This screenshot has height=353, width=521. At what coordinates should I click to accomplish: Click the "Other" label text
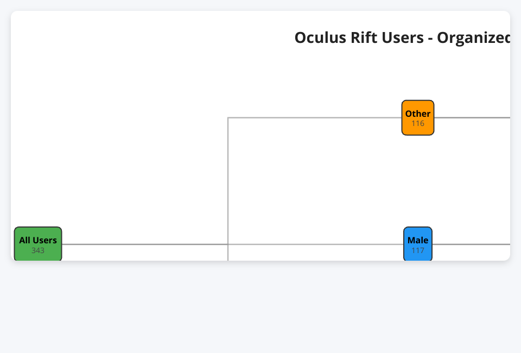click(418, 114)
